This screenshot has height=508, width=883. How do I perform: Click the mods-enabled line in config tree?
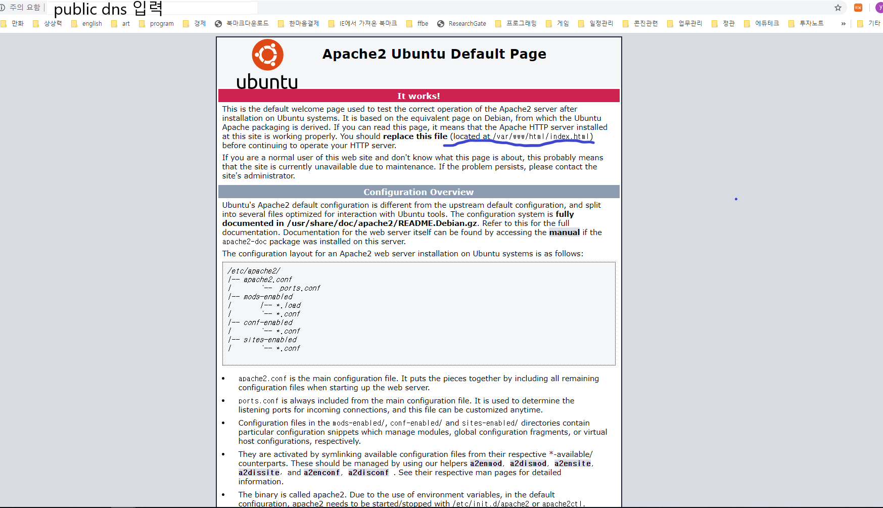point(268,297)
